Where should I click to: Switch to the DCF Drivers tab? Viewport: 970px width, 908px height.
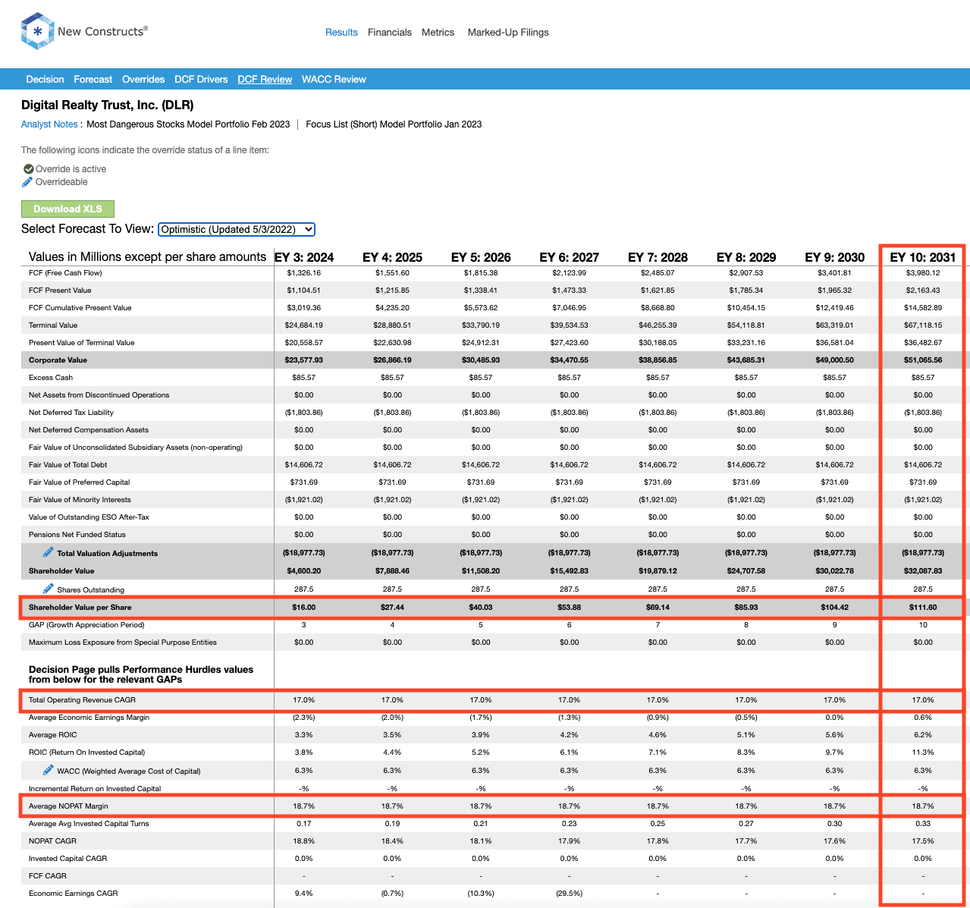(201, 80)
